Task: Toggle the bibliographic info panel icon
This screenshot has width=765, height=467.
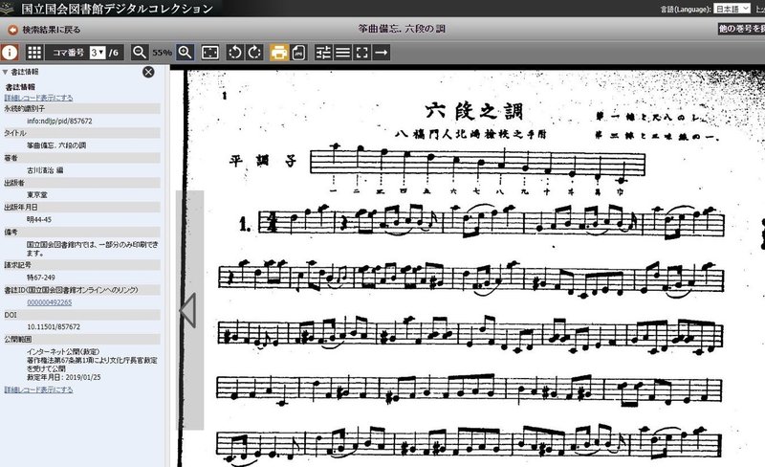Action: (10, 53)
